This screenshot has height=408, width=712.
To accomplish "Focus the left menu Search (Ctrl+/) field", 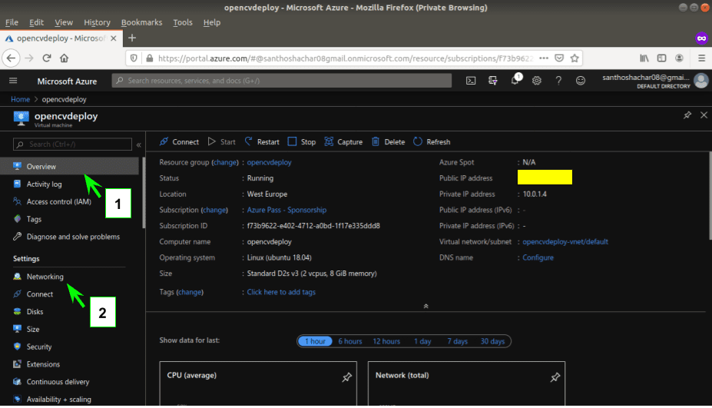I will click(x=73, y=144).
